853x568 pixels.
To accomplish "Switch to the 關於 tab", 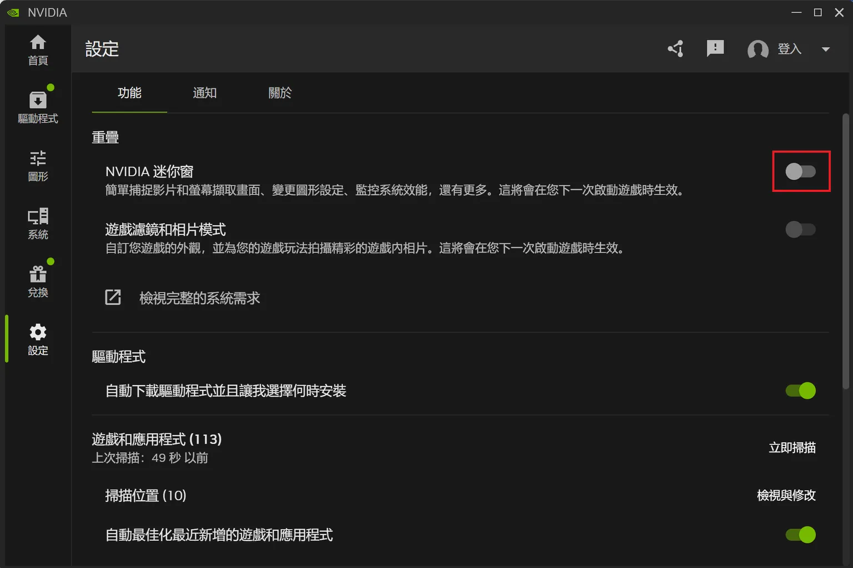I will tap(280, 93).
